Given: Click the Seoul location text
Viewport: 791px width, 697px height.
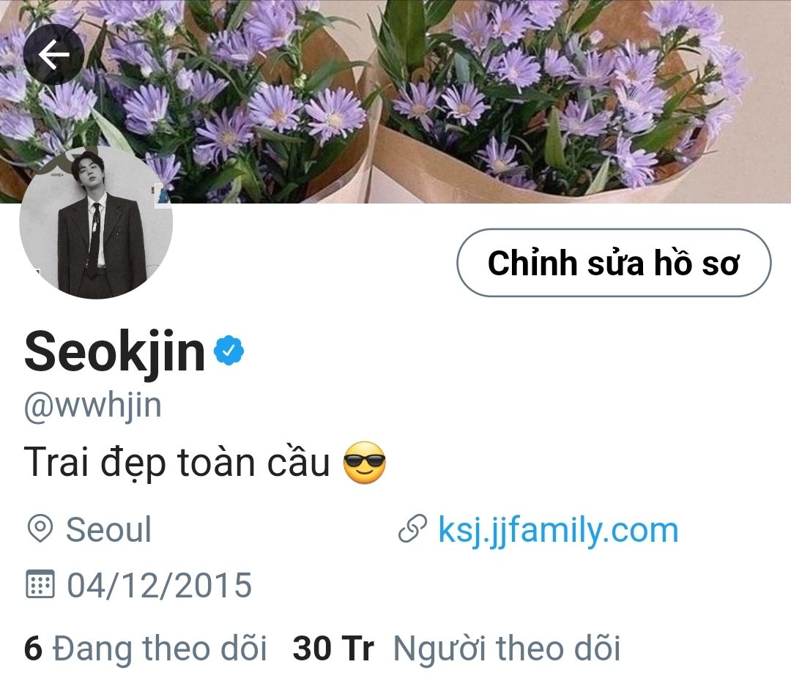Looking at the screenshot, I should tap(108, 529).
